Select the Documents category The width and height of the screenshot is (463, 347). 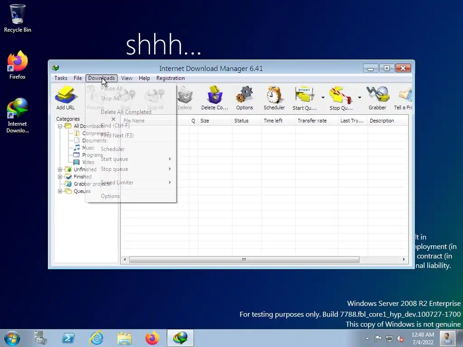tap(94, 141)
